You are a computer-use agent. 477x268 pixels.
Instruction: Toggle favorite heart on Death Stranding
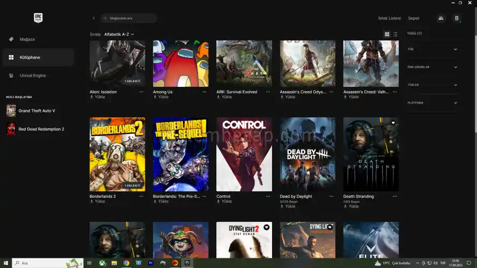click(x=393, y=123)
